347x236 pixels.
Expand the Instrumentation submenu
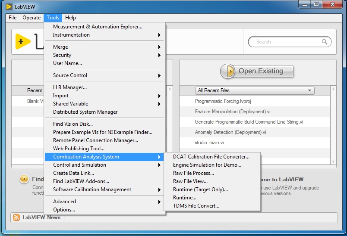click(x=104, y=35)
